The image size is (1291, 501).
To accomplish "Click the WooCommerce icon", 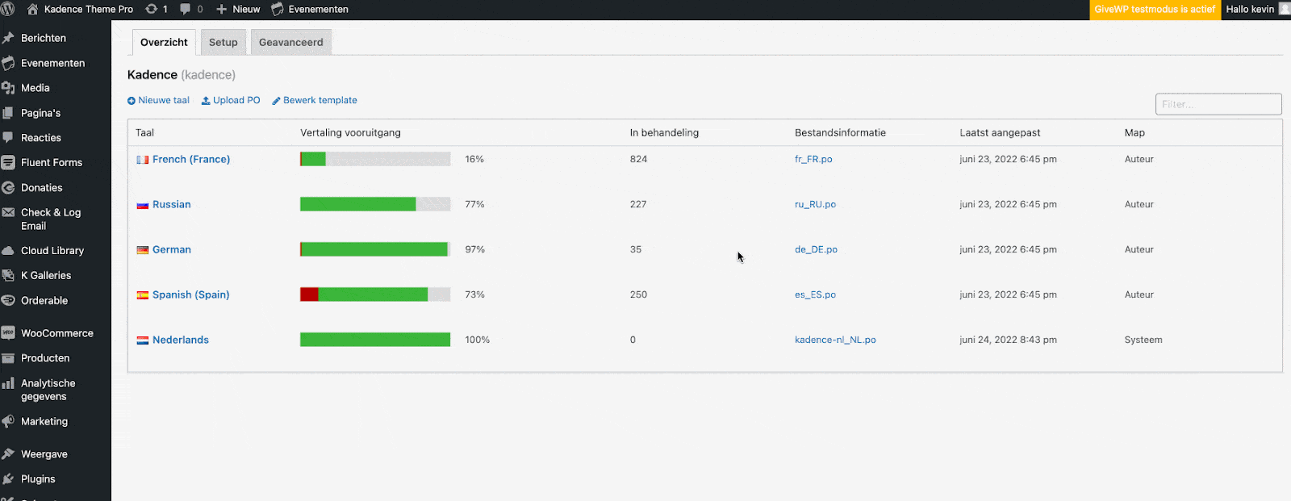I will click(x=8, y=333).
